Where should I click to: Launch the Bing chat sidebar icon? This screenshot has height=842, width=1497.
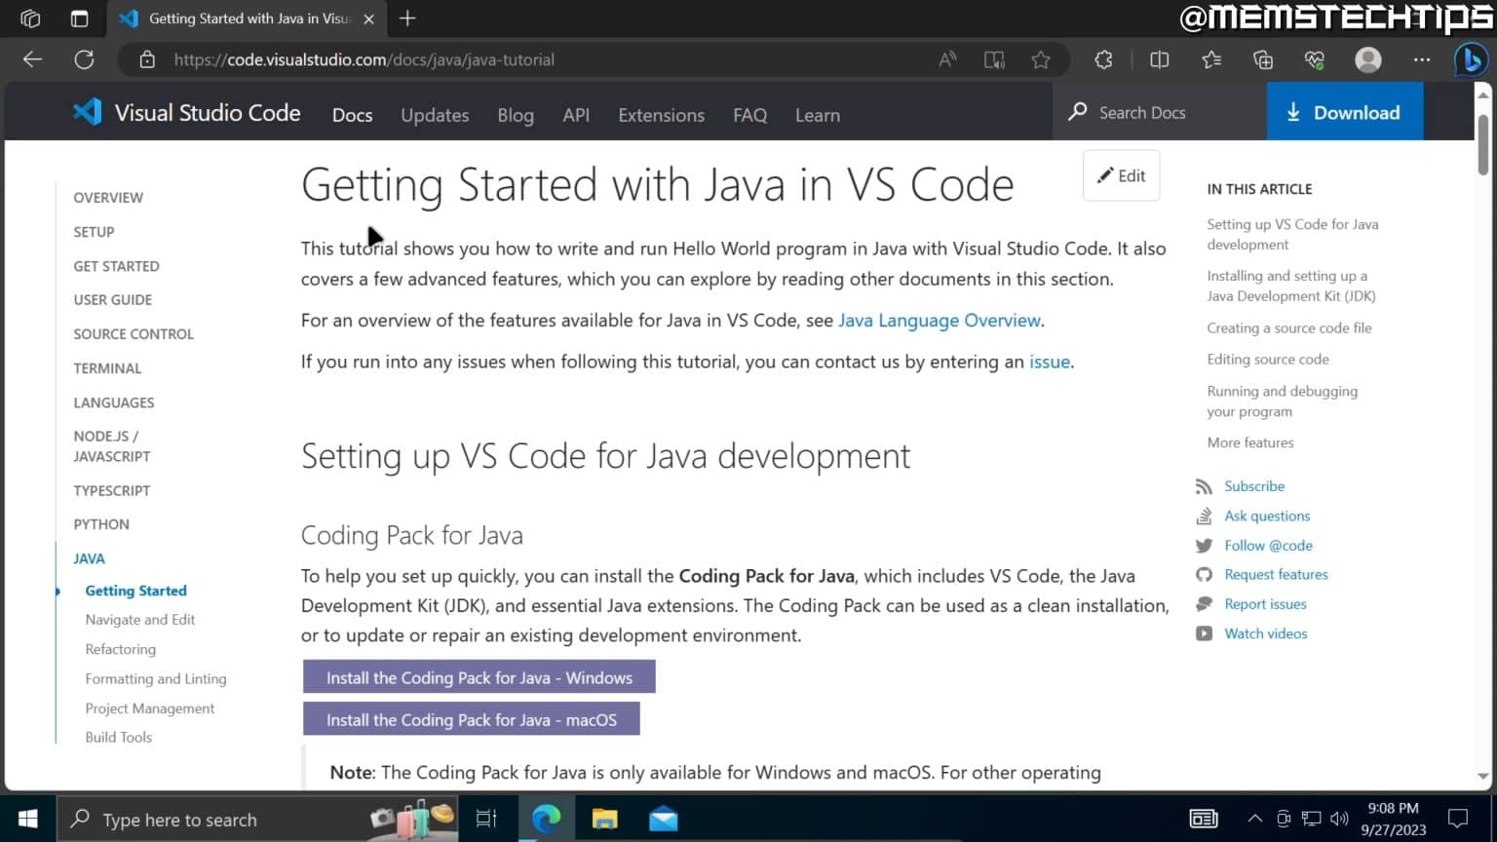pos(1471,59)
